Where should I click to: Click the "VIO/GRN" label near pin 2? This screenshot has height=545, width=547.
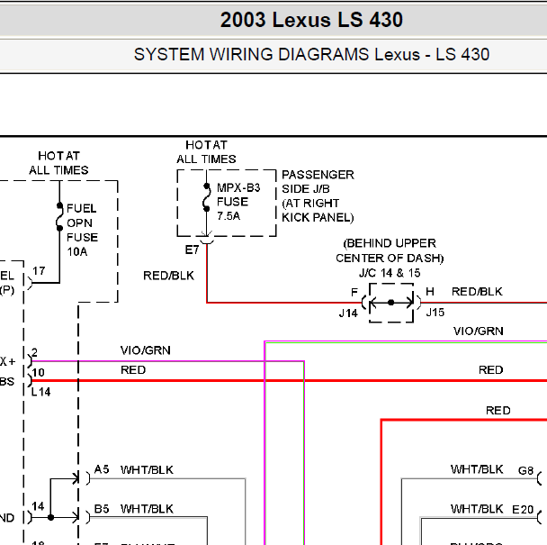tap(146, 350)
